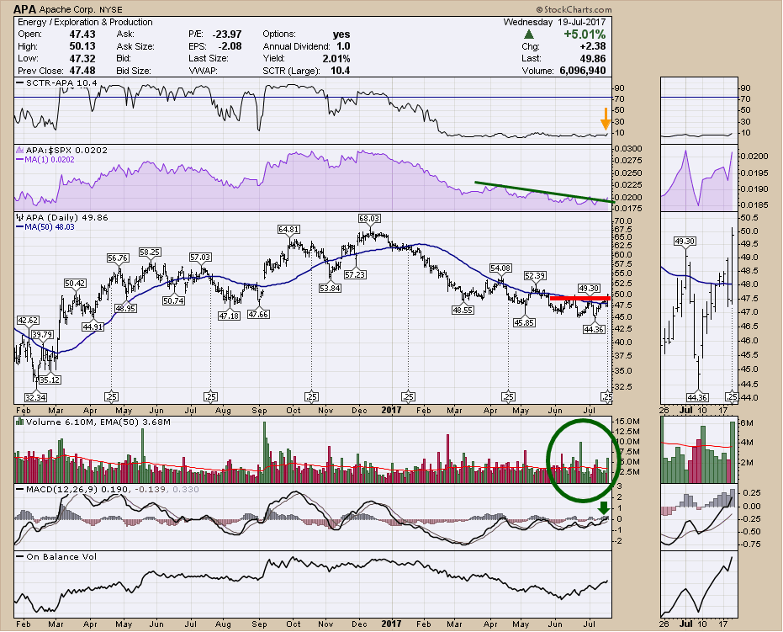Click the 54.08 price high label
This screenshot has width=783, height=632.
tap(500, 268)
